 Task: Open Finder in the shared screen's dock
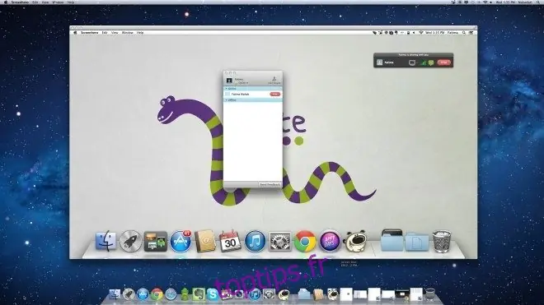[x=106, y=241]
